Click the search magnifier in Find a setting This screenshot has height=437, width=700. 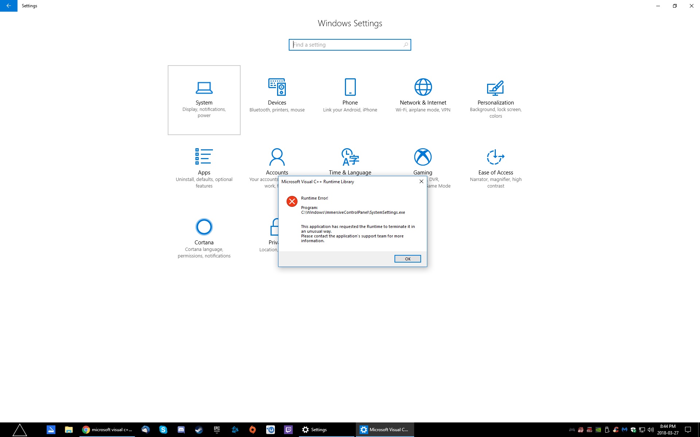(x=406, y=45)
